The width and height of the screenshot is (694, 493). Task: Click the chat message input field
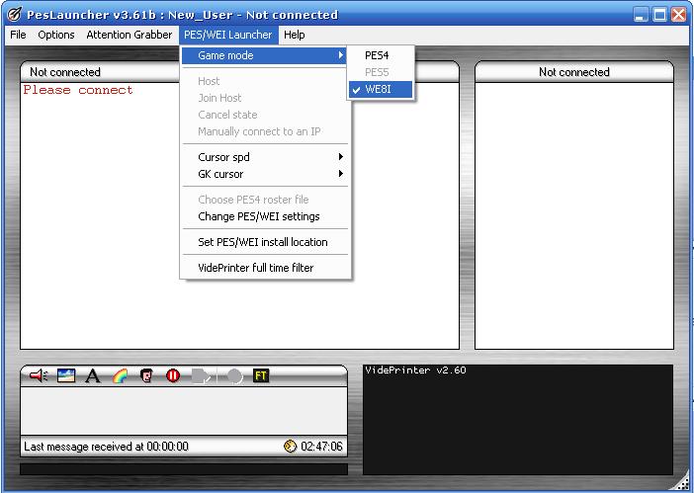184,411
